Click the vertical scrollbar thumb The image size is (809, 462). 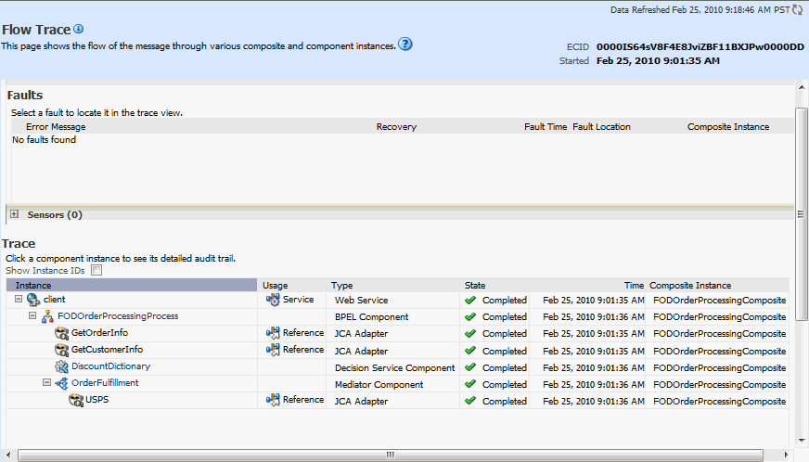click(802, 214)
